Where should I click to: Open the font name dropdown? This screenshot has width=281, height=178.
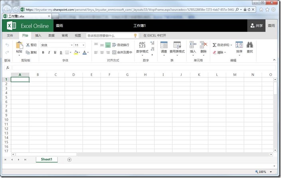[x=72, y=45]
